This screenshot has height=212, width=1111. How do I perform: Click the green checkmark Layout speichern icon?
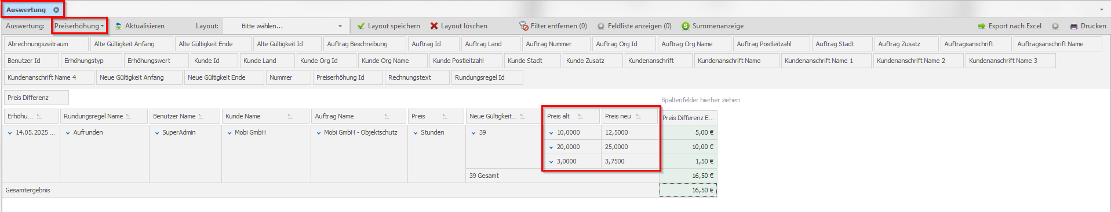coord(361,26)
